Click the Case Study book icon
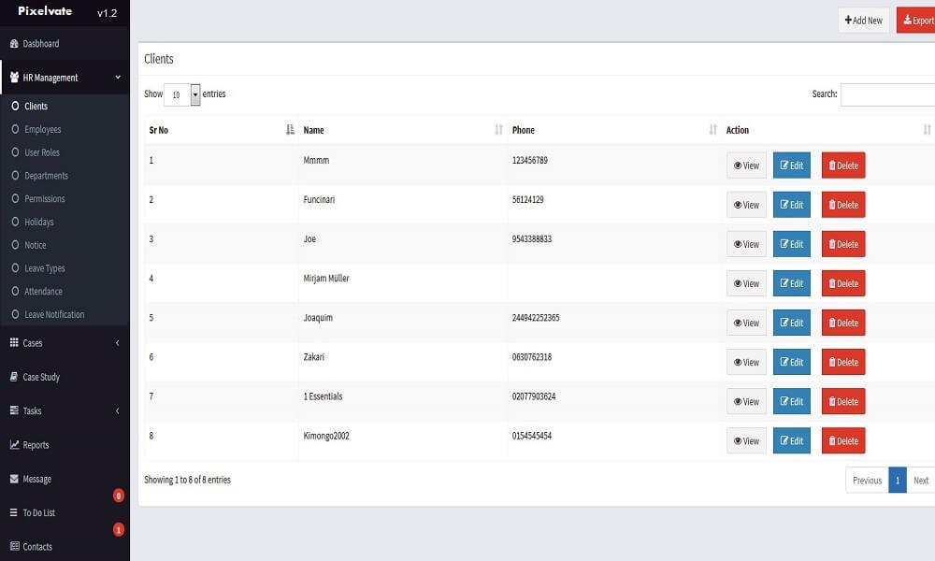This screenshot has width=935, height=561. 14,377
